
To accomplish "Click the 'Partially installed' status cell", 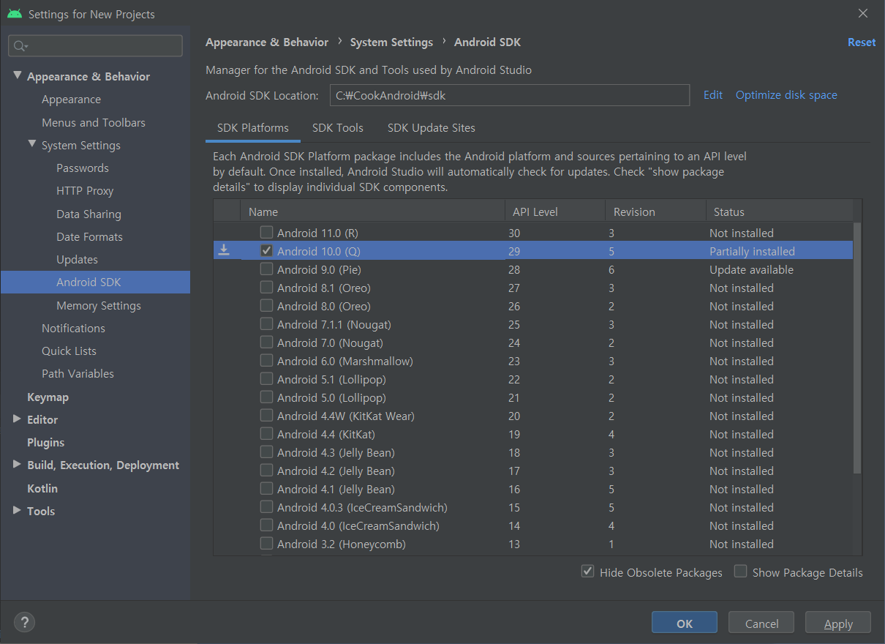I will [x=752, y=251].
